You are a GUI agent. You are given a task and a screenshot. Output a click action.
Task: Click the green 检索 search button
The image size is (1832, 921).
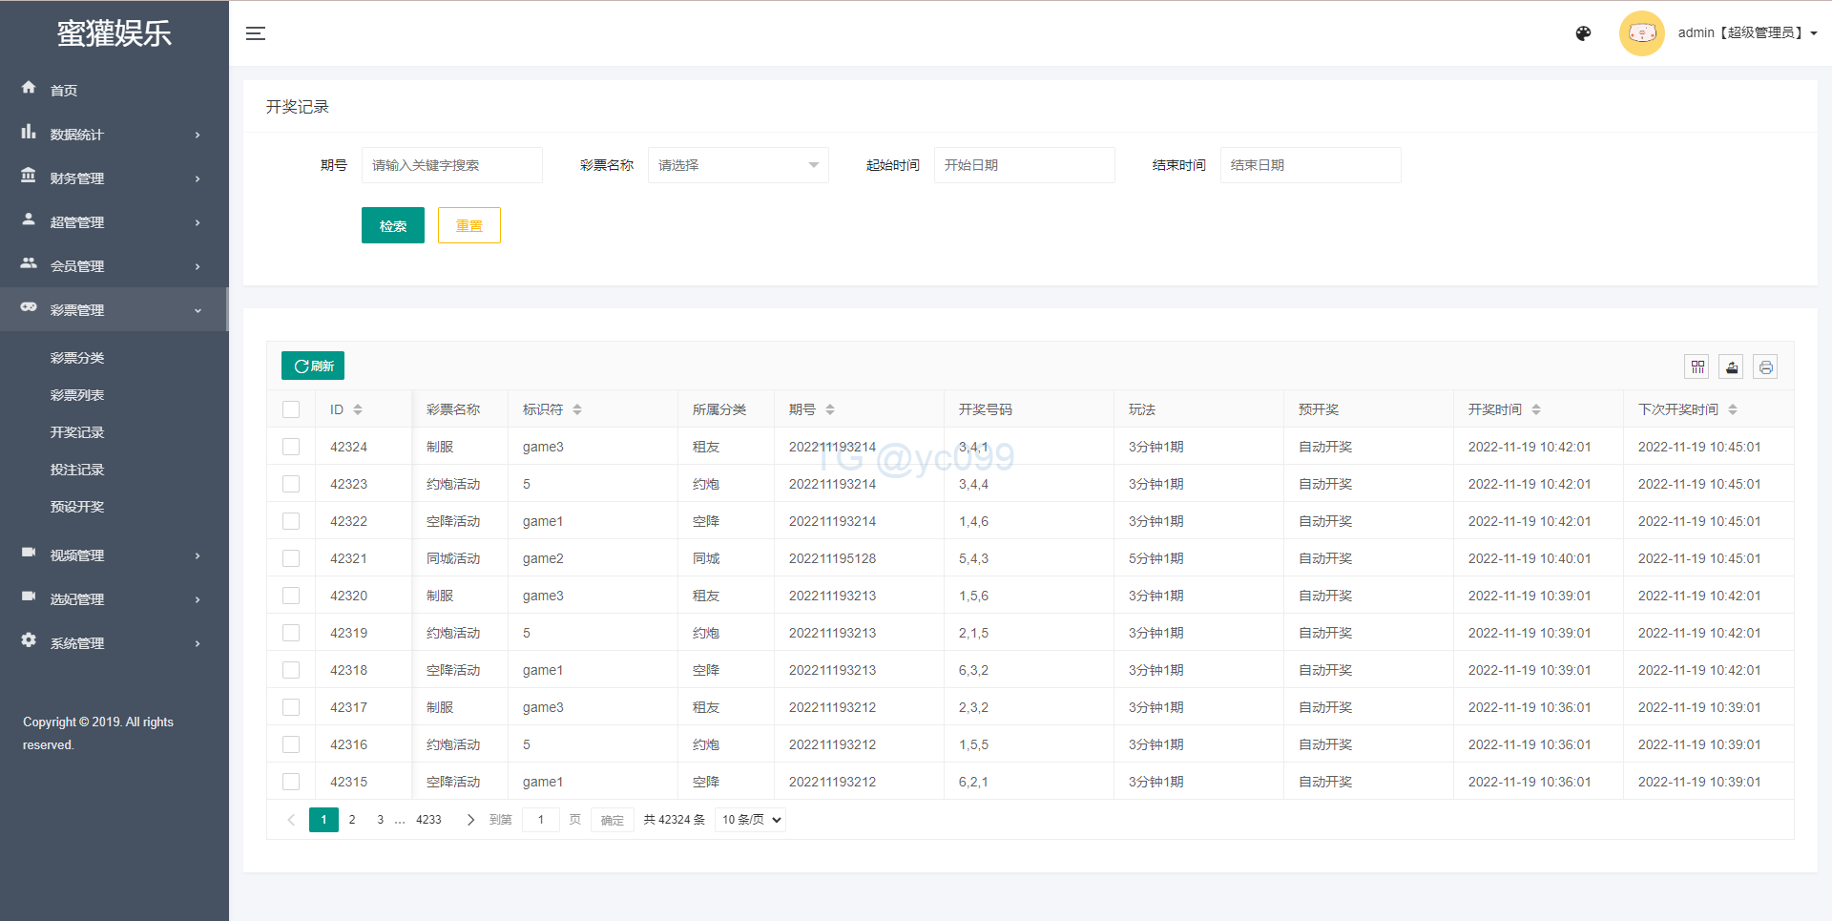(x=392, y=226)
